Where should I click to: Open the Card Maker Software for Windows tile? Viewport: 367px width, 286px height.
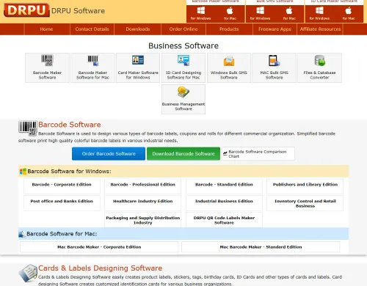click(x=138, y=67)
